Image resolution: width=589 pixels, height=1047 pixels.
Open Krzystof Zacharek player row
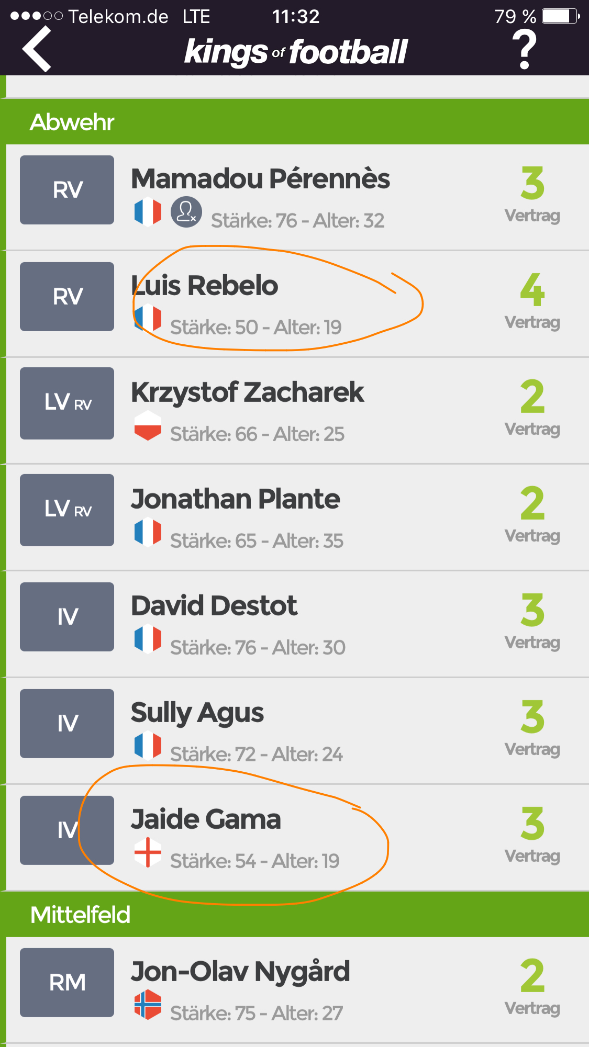click(x=297, y=411)
